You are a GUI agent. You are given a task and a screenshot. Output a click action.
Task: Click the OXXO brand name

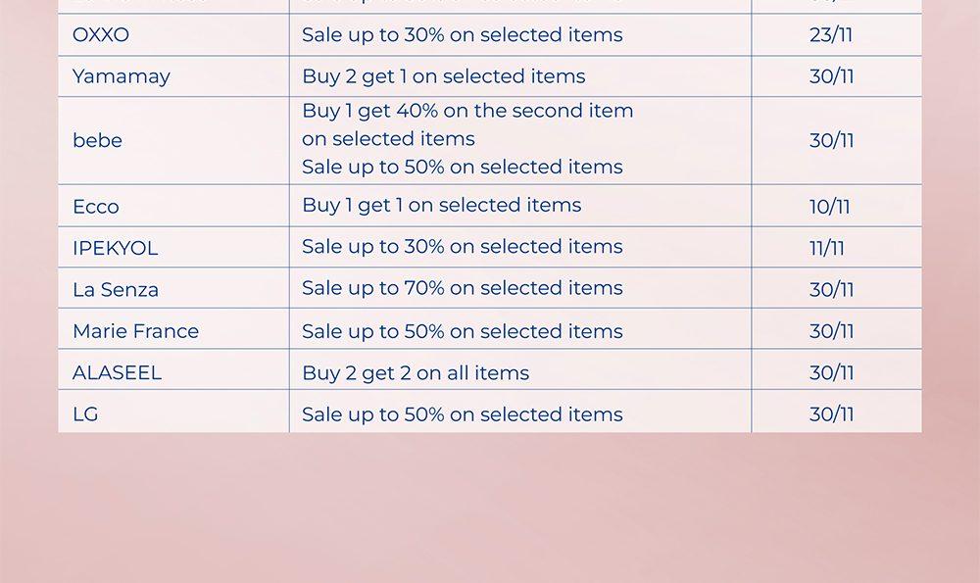coord(101,35)
